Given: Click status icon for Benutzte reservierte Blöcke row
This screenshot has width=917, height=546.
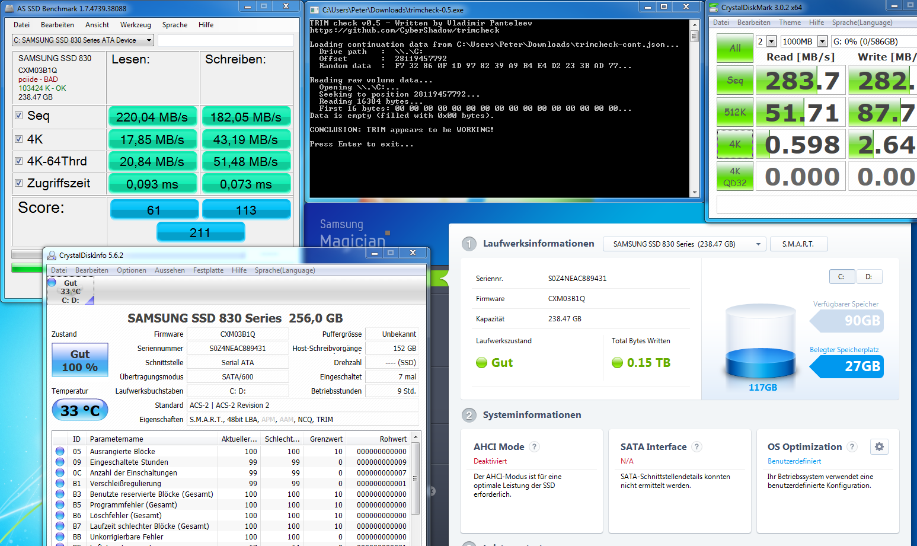Looking at the screenshot, I should [60, 494].
